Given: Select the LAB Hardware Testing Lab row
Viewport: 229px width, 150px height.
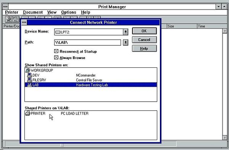Looking at the screenshot, I should pyautogui.click(x=91, y=85).
